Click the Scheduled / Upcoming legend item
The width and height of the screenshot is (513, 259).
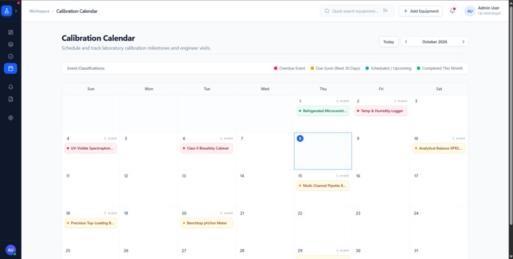click(388, 69)
